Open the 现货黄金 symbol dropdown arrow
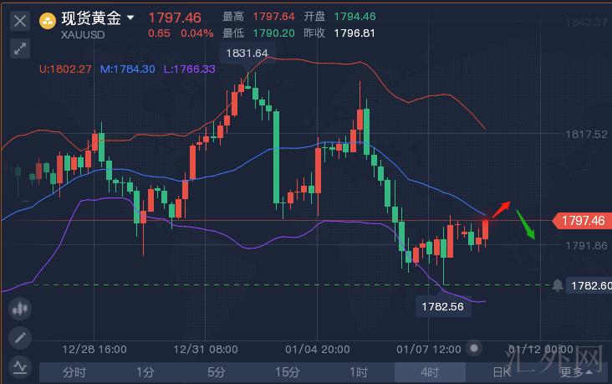Screen dimensions: 612x384 click(x=131, y=17)
